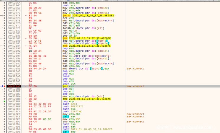Viewport: 220px width, 133px height.
Task: Select the lodsb al,byte ptr instruction
Action: (x=78, y=27)
